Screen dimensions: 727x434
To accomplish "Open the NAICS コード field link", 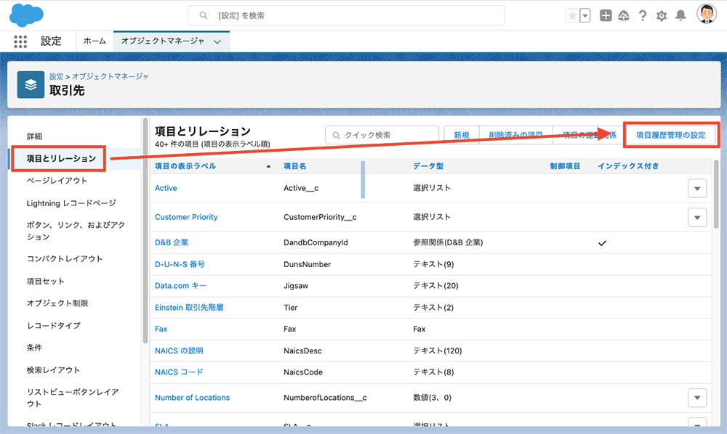I will [x=179, y=372].
